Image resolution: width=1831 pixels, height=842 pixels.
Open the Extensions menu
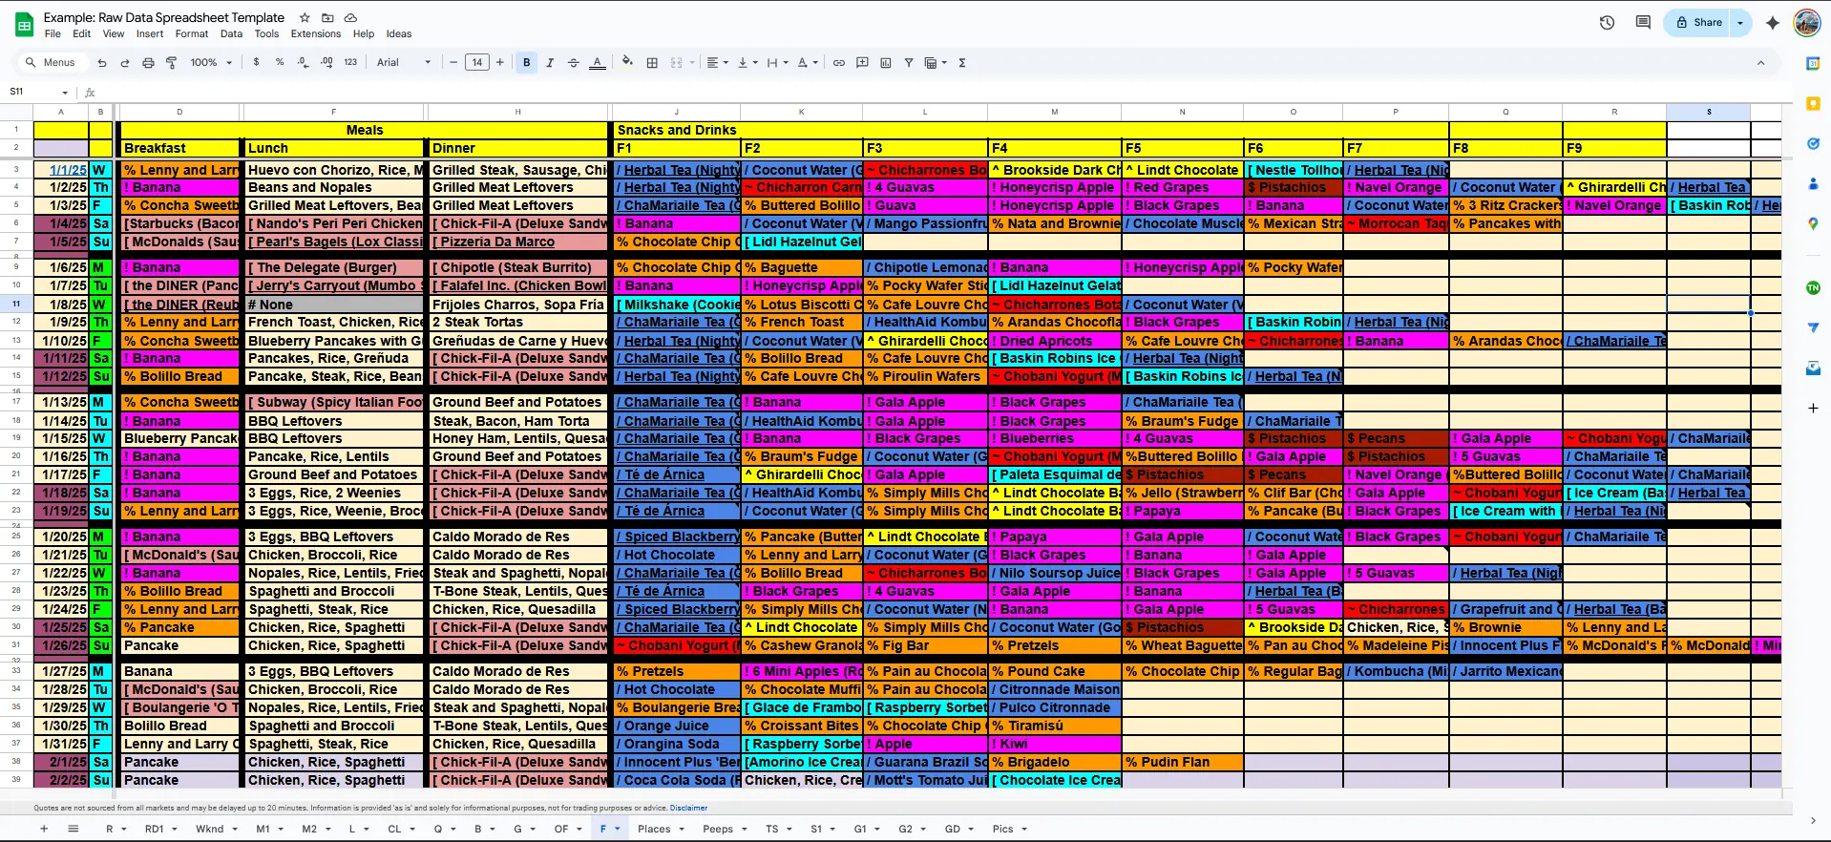[315, 34]
